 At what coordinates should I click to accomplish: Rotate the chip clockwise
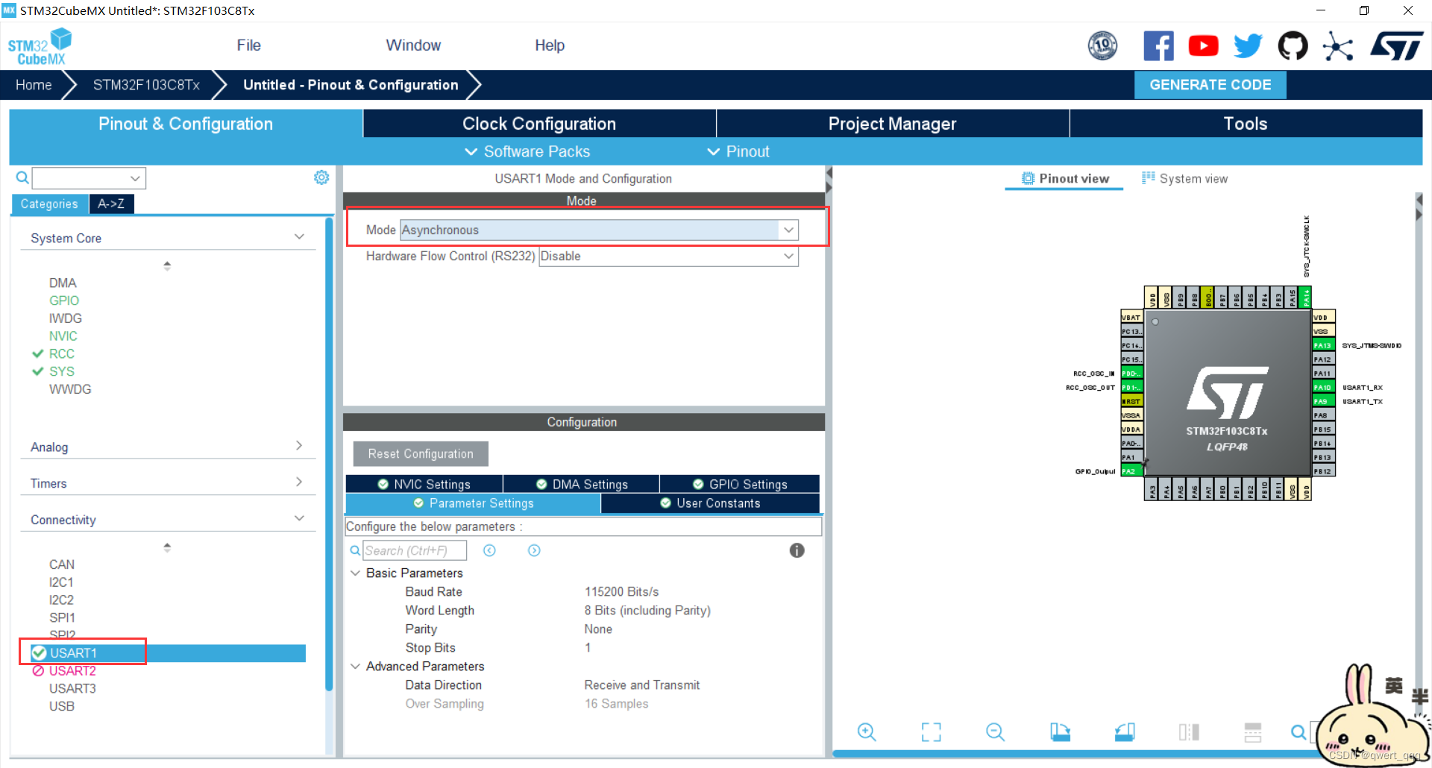click(x=1060, y=732)
